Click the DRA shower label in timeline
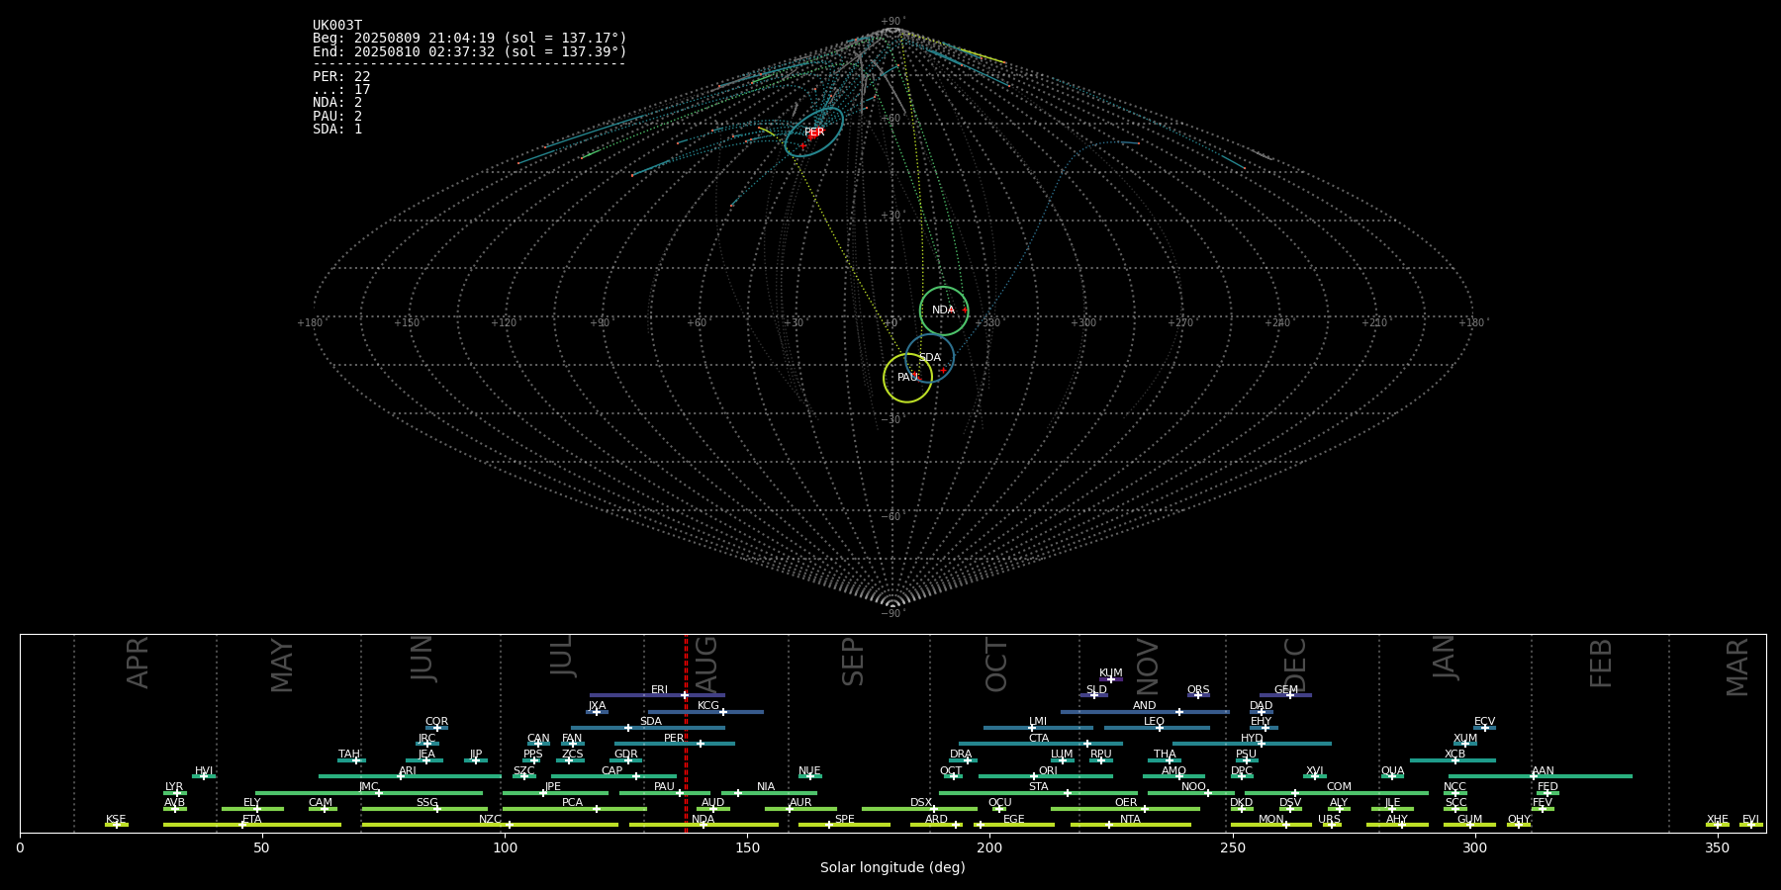1781x890 pixels. [x=961, y=755]
